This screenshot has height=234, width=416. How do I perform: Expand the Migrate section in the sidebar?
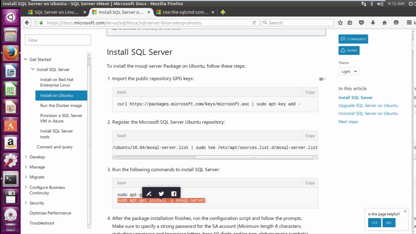point(26,177)
